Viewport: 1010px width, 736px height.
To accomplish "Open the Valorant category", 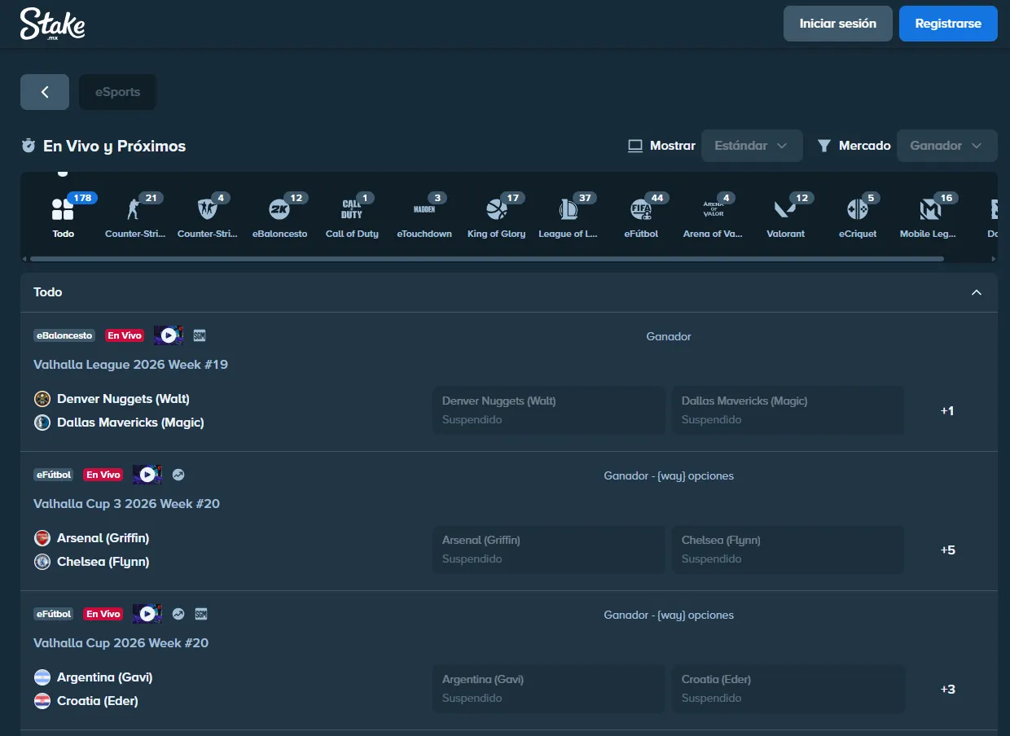I will pos(785,217).
